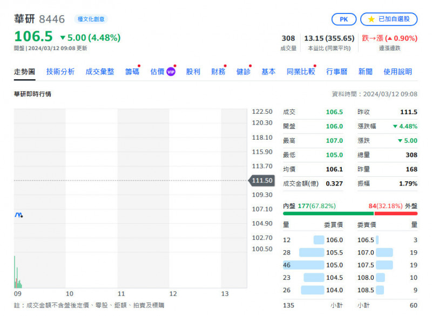432x316 pixels.
Task: Click the 華研即時行情 heading
Action: coord(32,94)
